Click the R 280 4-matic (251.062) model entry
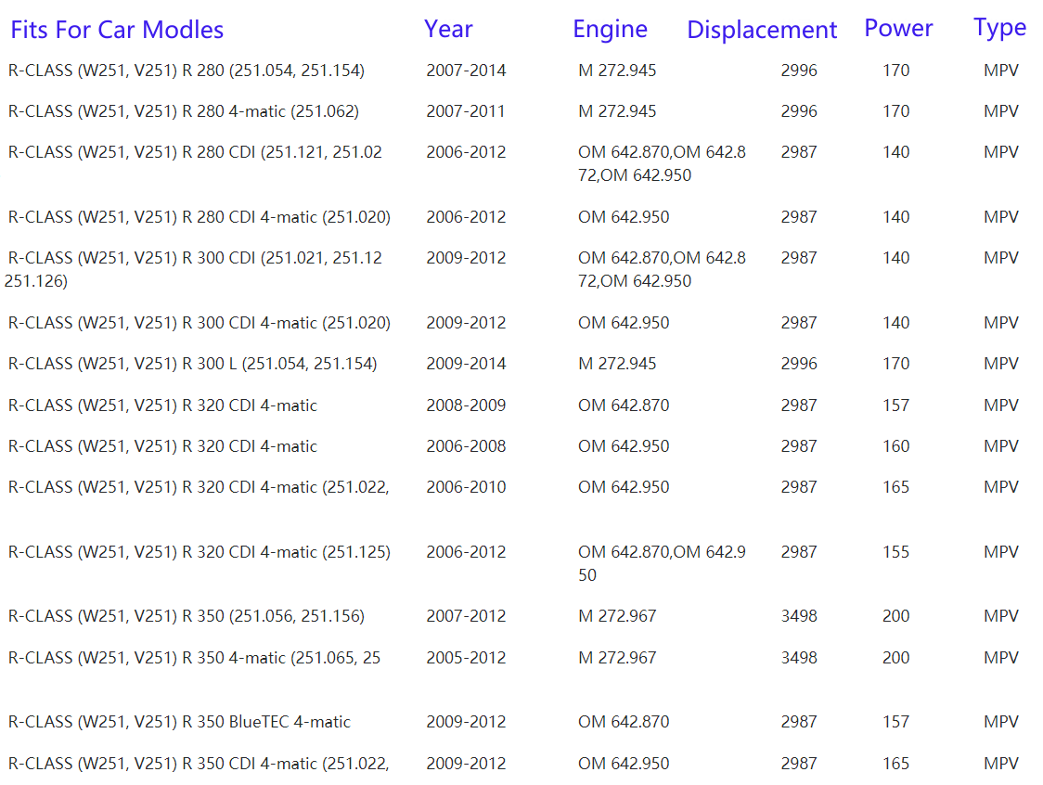Image resolution: width=1043 pixels, height=785 pixels. pos(184,111)
